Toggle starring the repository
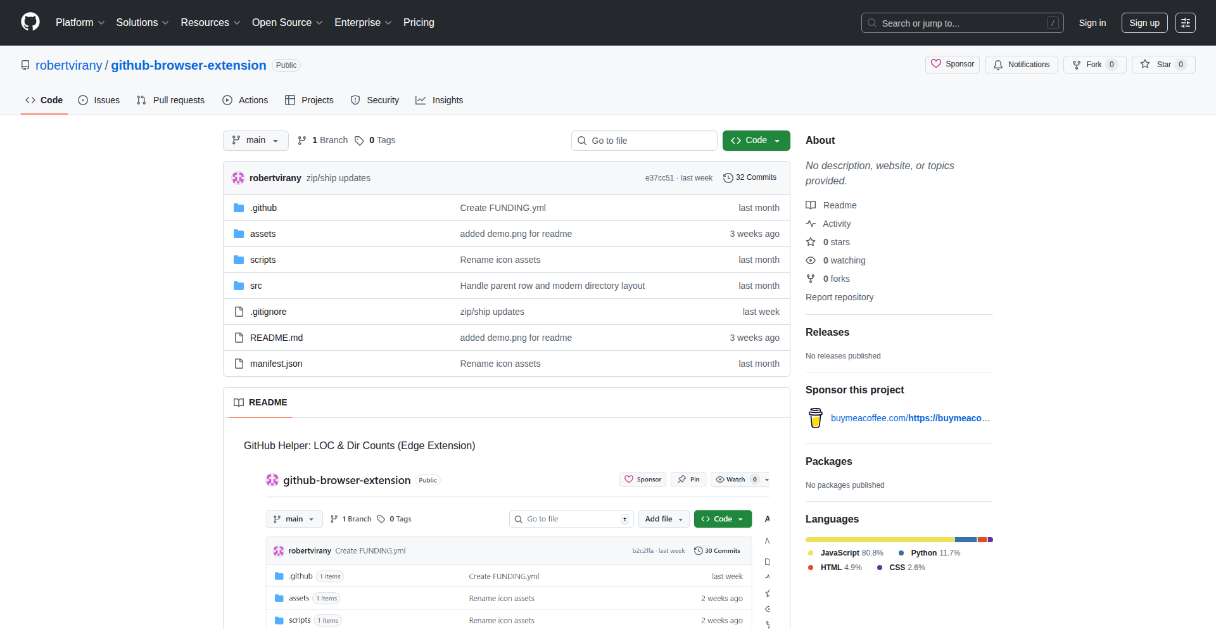 click(x=1163, y=64)
